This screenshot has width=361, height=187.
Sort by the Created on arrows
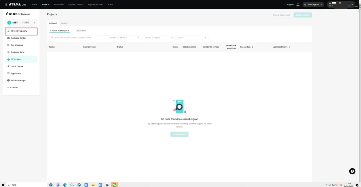click(253, 47)
